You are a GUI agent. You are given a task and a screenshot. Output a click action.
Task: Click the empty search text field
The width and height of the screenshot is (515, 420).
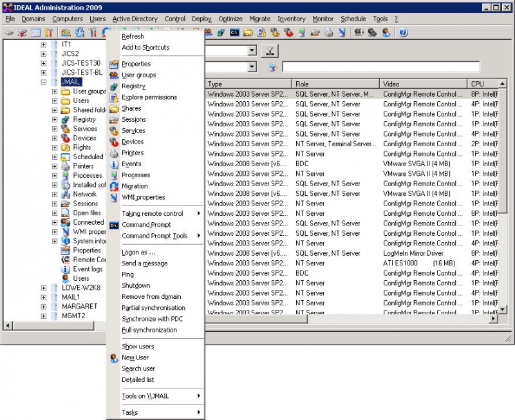tap(380, 67)
